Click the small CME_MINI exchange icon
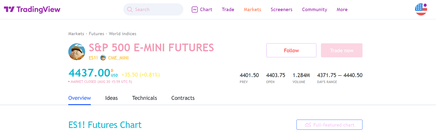Viewport: 436px width, 134px height. [103, 58]
